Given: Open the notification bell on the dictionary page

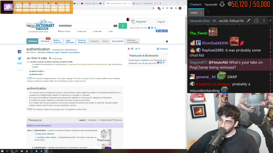Looking at the screenshot, I should (x=128, y=19).
